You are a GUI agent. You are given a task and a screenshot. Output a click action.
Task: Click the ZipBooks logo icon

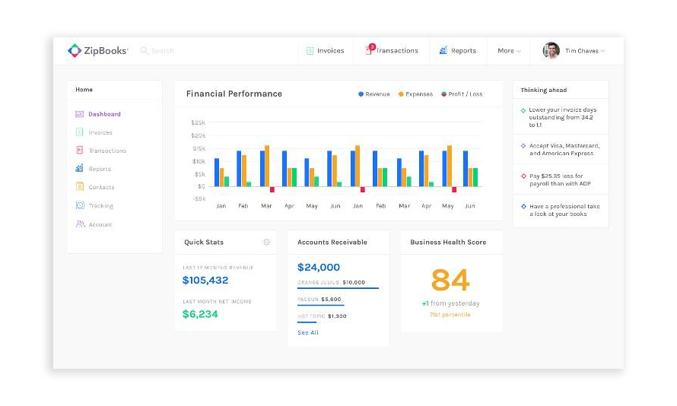click(x=75, y=51)
